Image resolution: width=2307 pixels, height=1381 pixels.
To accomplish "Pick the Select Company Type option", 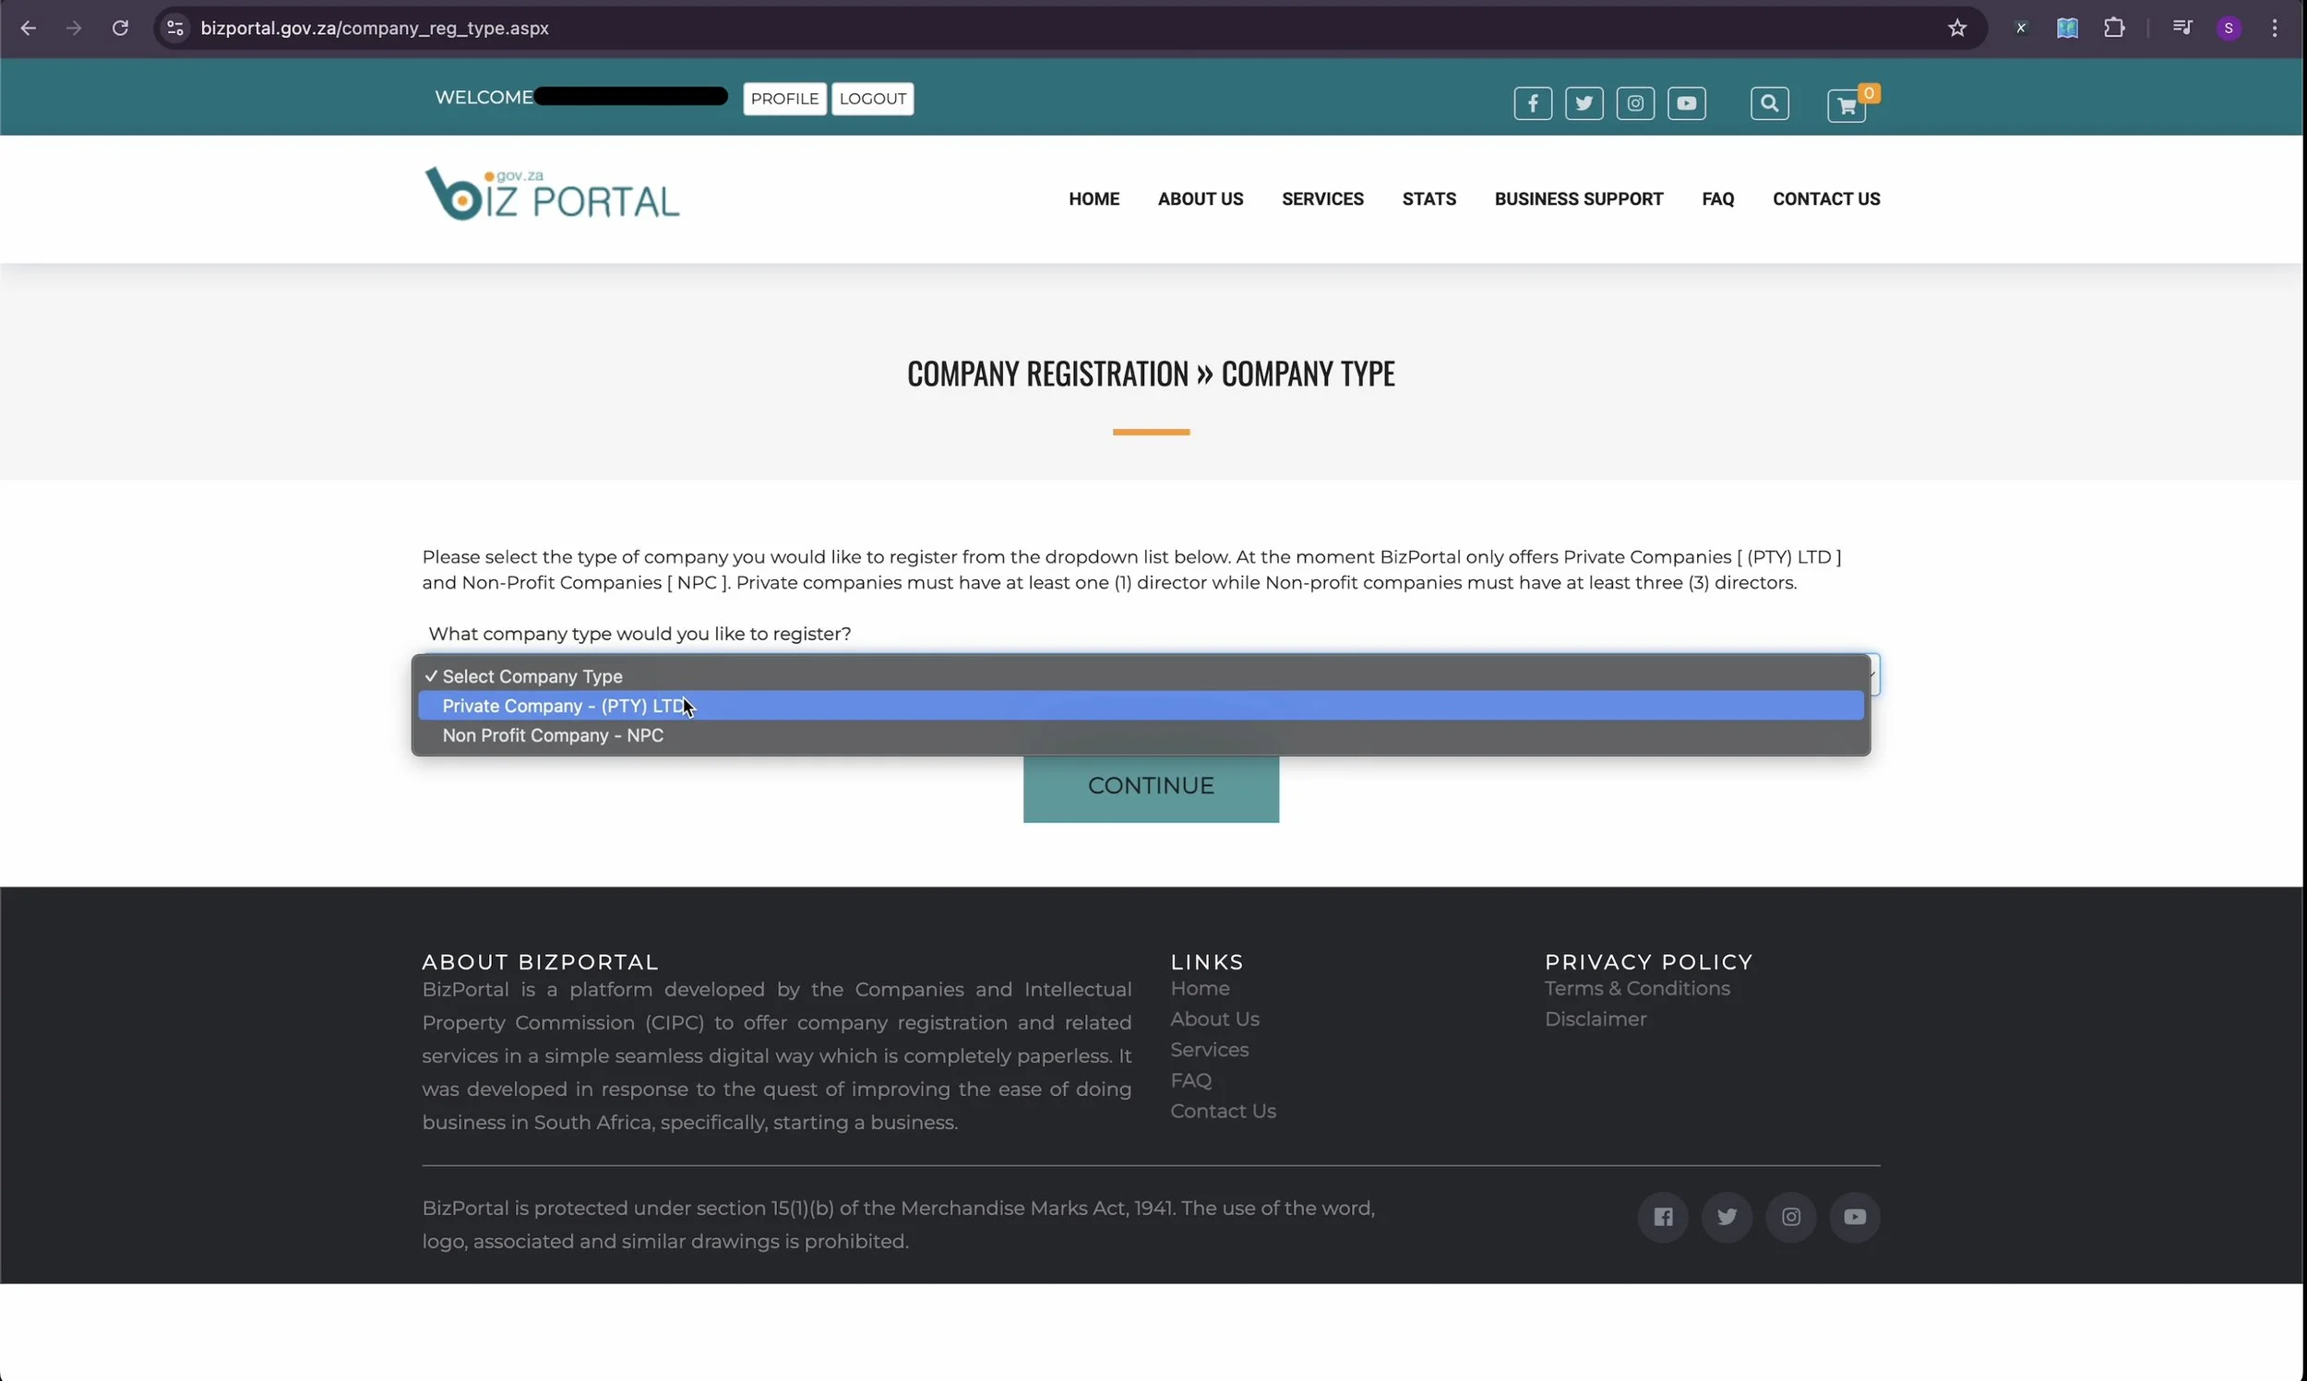I will (x=532, y=676).
